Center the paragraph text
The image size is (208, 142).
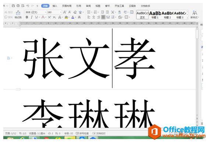(94, 17)
